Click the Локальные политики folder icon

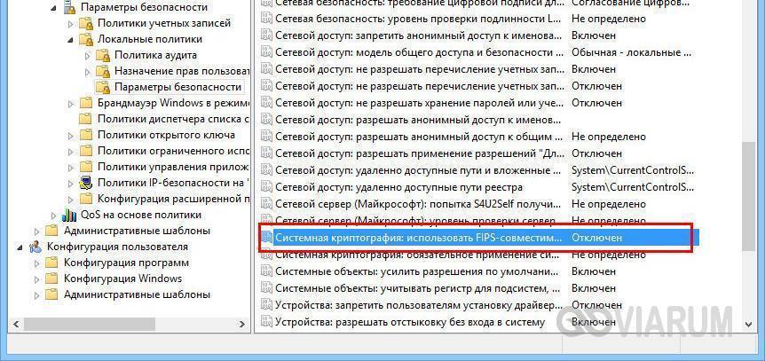point(86,39)
